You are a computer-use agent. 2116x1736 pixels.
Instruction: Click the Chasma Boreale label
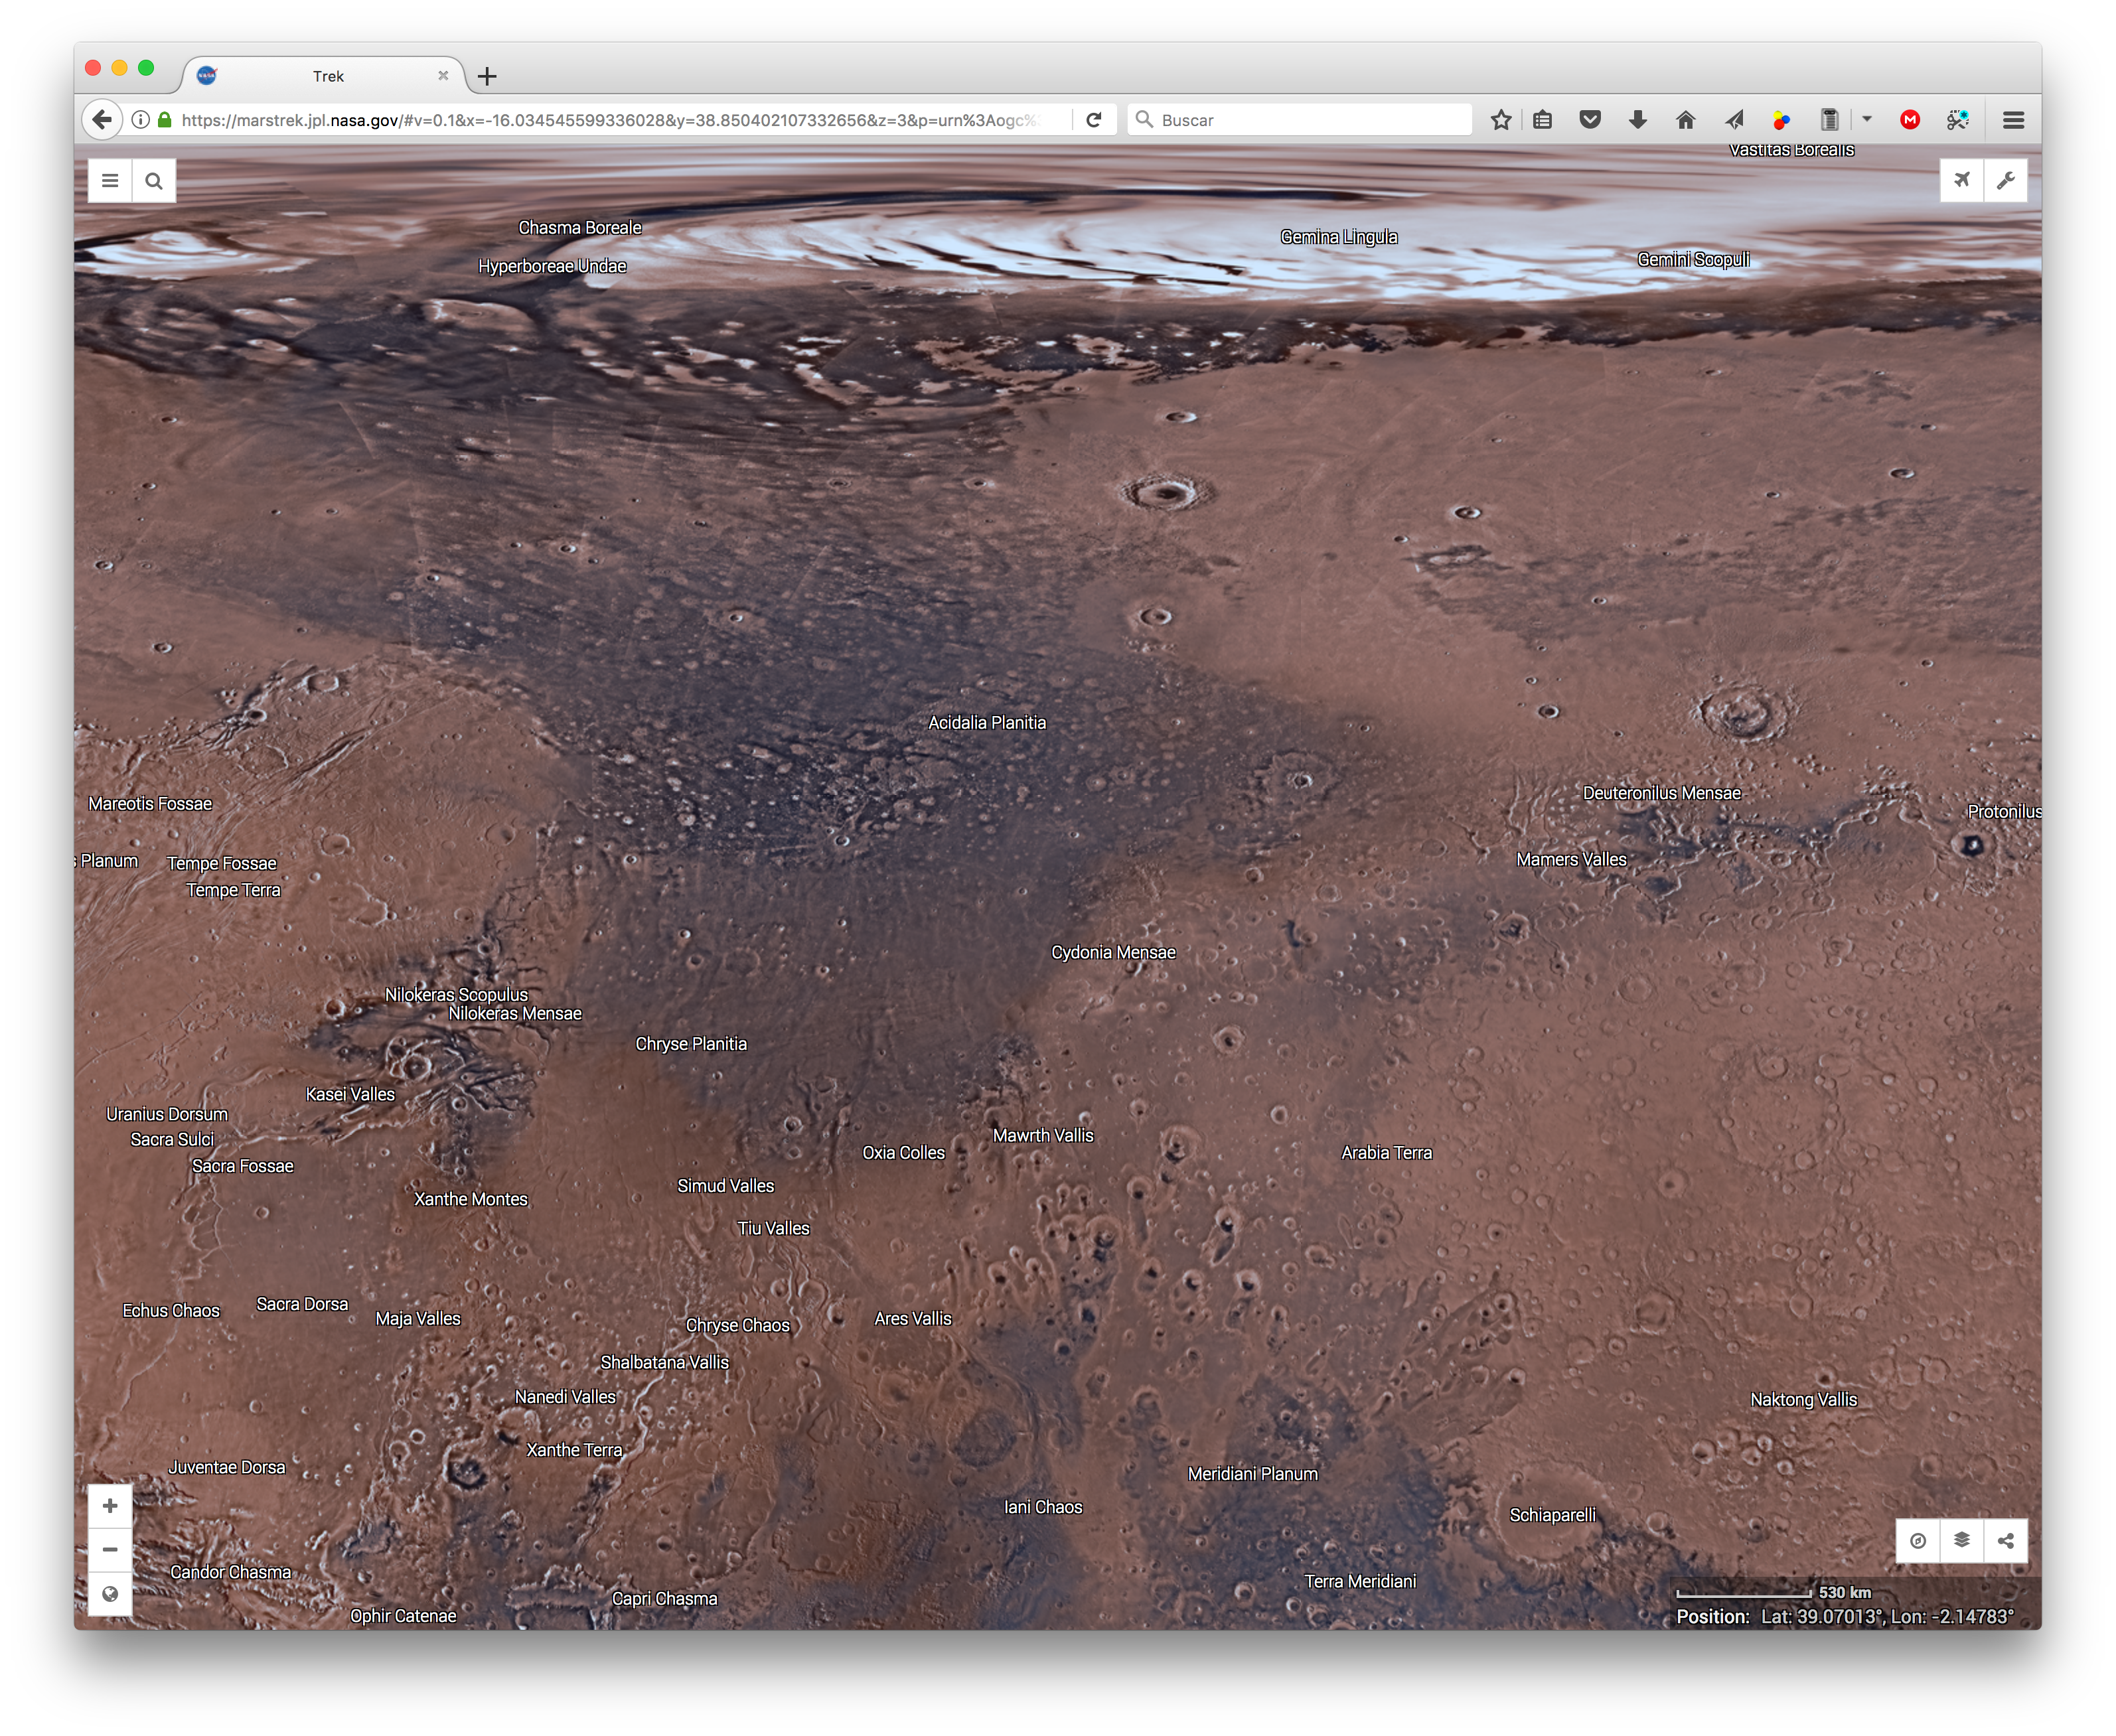point(579,228)
